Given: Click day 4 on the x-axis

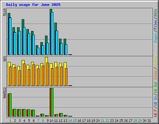Looking at the screenshot, I should [x=24, y=121].
